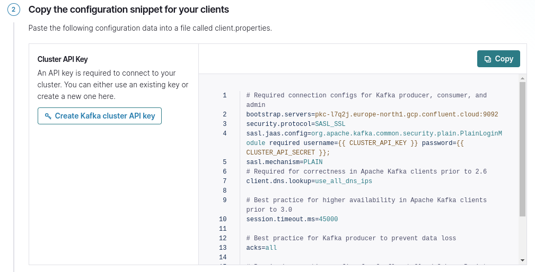Click the step 2 circle icon

pos(14,10)
